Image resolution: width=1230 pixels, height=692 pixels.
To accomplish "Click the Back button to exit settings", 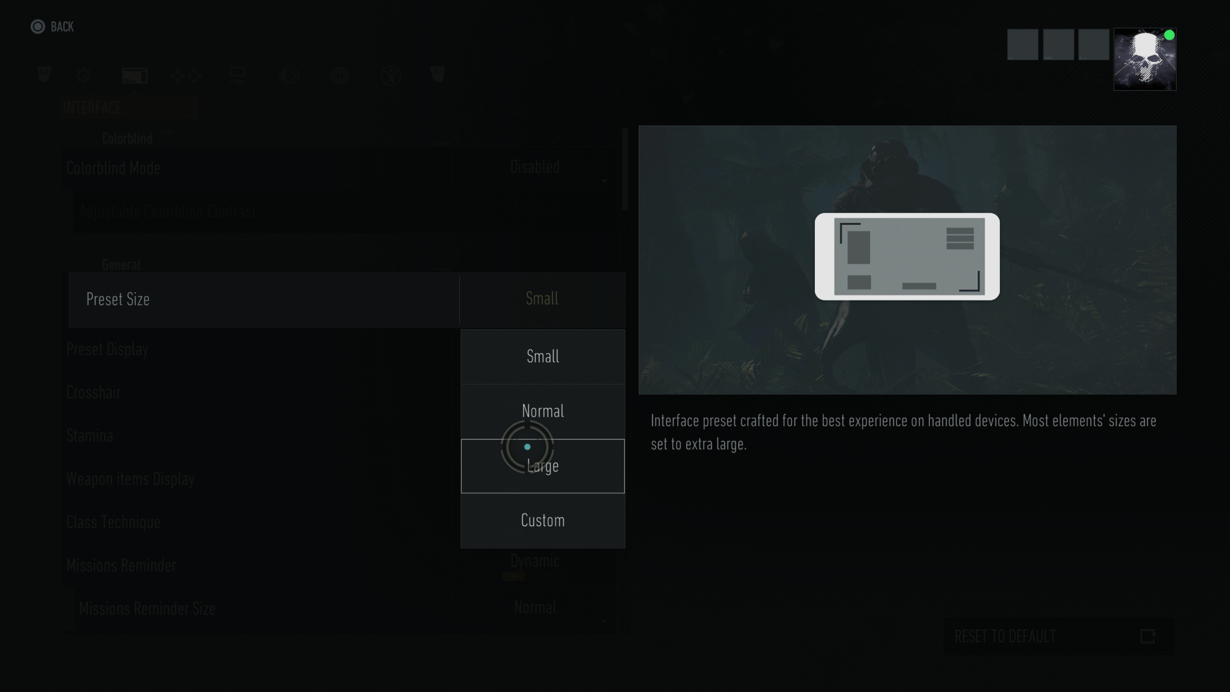I will (x=53, y=26).
